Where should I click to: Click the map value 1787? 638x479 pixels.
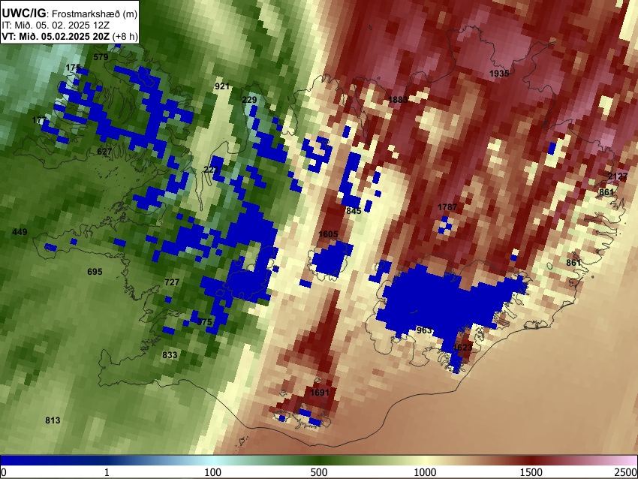(447, 207)
